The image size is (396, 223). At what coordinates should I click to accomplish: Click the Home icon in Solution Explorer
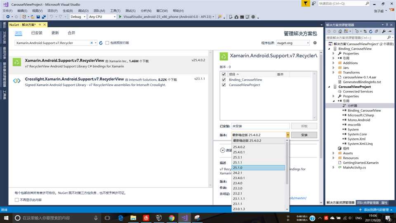(340, 31)
